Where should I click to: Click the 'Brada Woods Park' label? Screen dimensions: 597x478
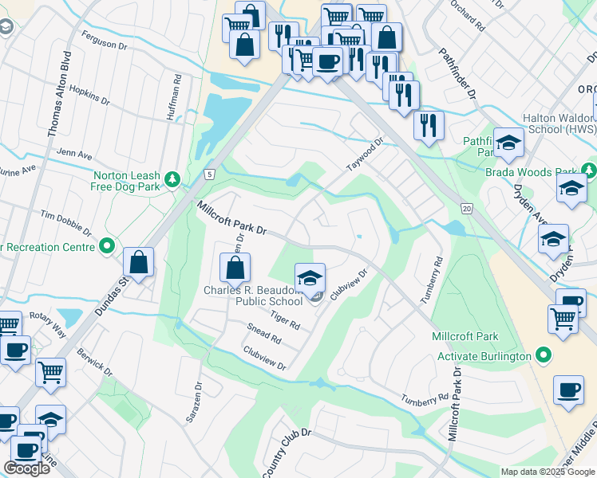(x=532, y=172)
